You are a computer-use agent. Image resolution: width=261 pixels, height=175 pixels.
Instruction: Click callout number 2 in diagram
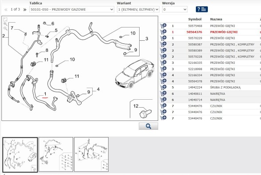(x=4, y=36)
